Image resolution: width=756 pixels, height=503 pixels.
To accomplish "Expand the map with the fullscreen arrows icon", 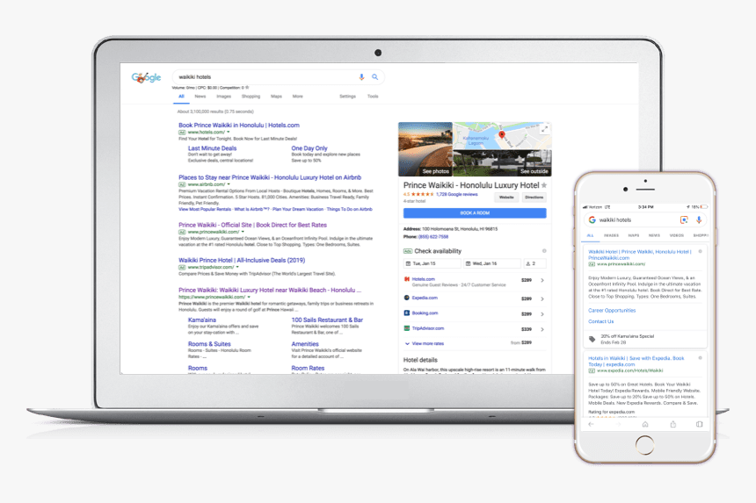I will [544, 129].
